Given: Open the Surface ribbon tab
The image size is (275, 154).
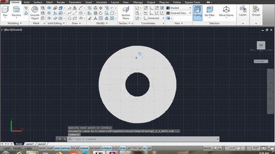Looking at the screenshot, I should pyautogui.click(x=38, y=2).
